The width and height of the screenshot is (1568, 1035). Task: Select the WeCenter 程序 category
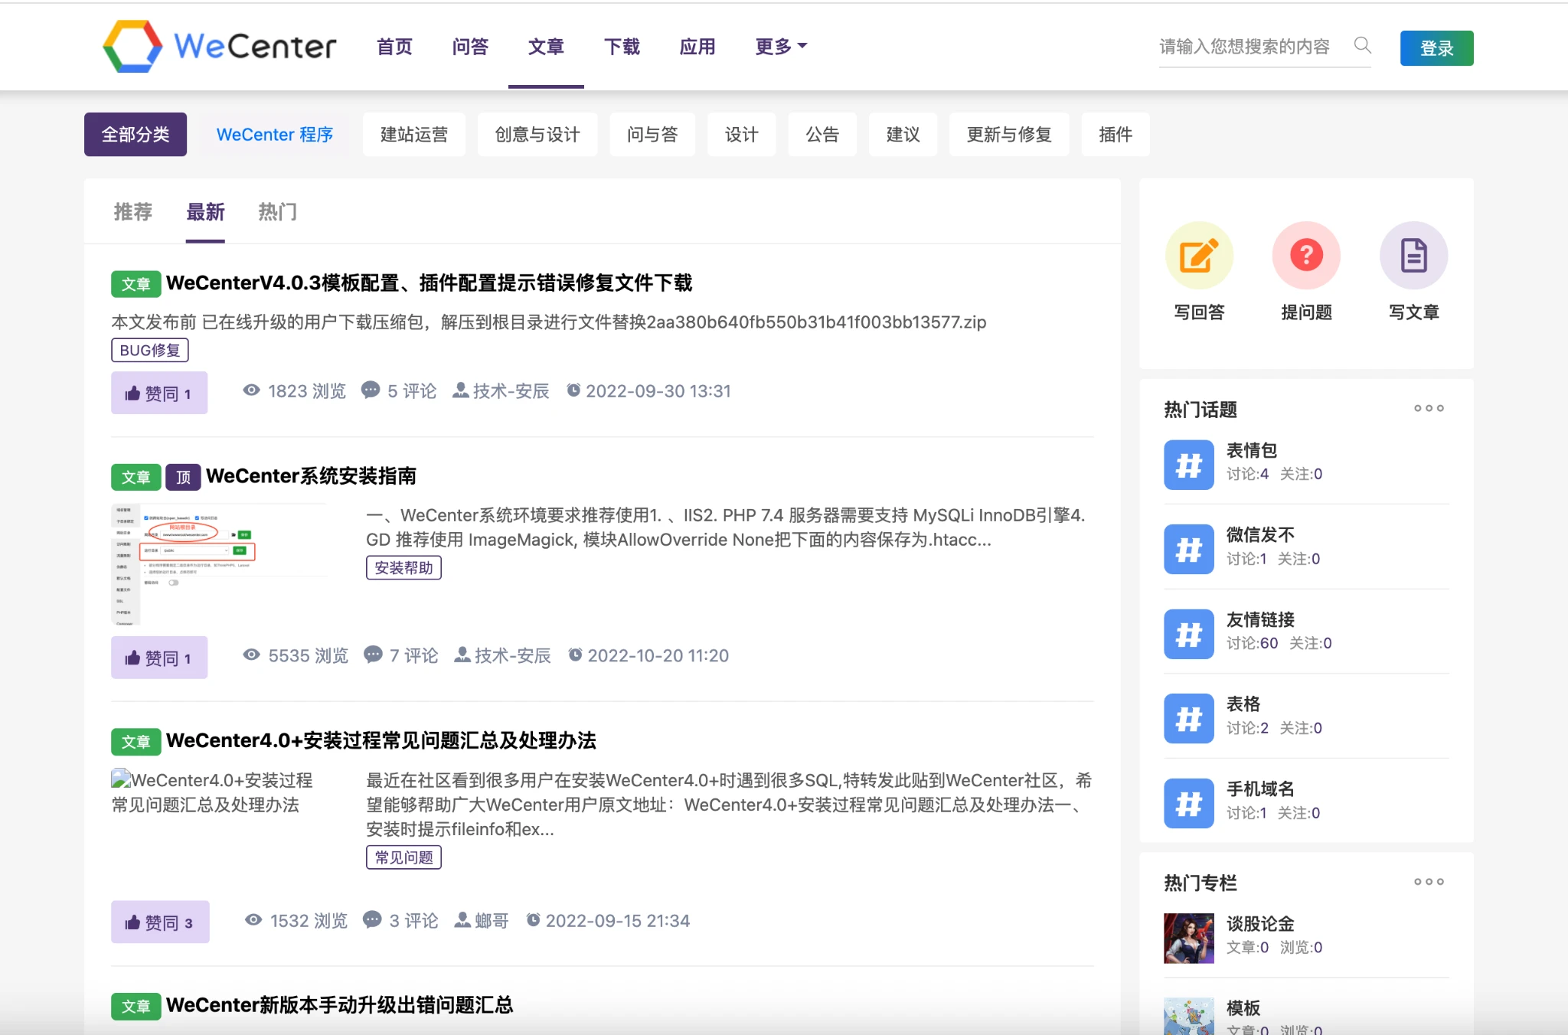tap(275, 135)
